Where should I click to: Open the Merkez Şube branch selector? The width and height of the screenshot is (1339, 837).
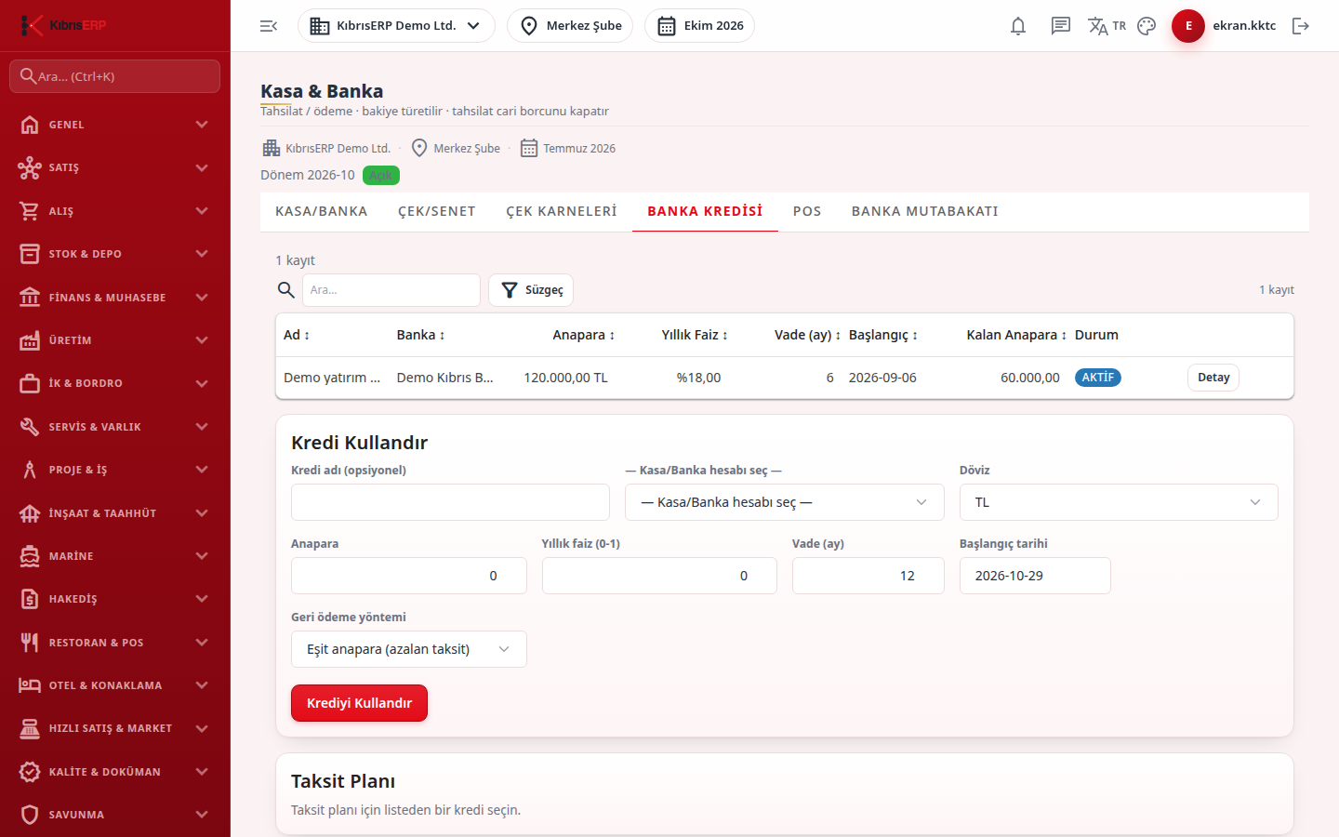pyautogui.click(x=570, y=26)
